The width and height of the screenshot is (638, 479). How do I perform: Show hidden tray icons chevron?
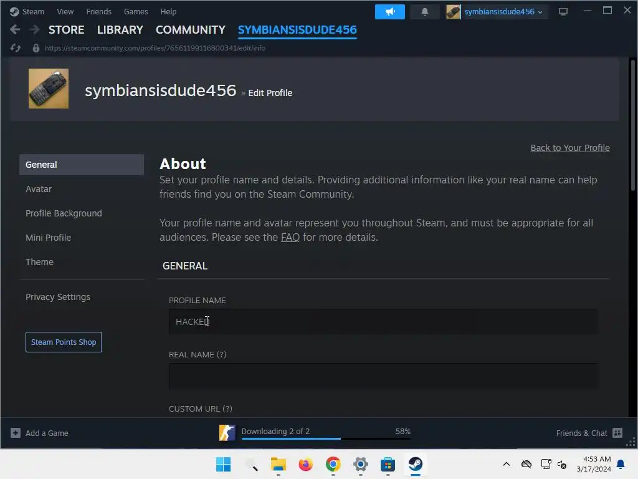(506, 464)
